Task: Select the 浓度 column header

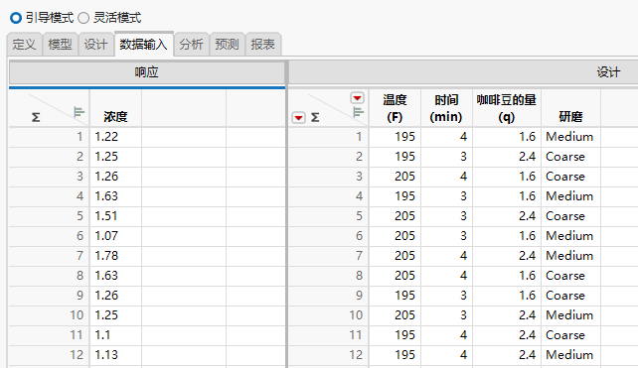Action: tap(115, 108)
